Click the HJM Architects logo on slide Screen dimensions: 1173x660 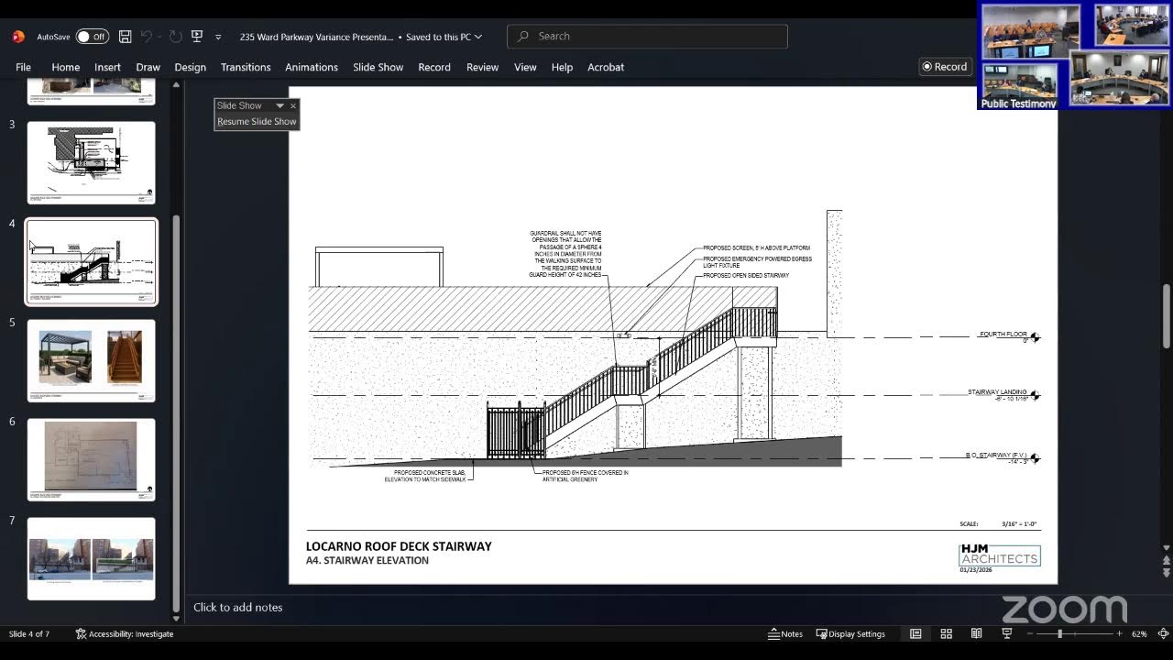(x=999, y=555)
